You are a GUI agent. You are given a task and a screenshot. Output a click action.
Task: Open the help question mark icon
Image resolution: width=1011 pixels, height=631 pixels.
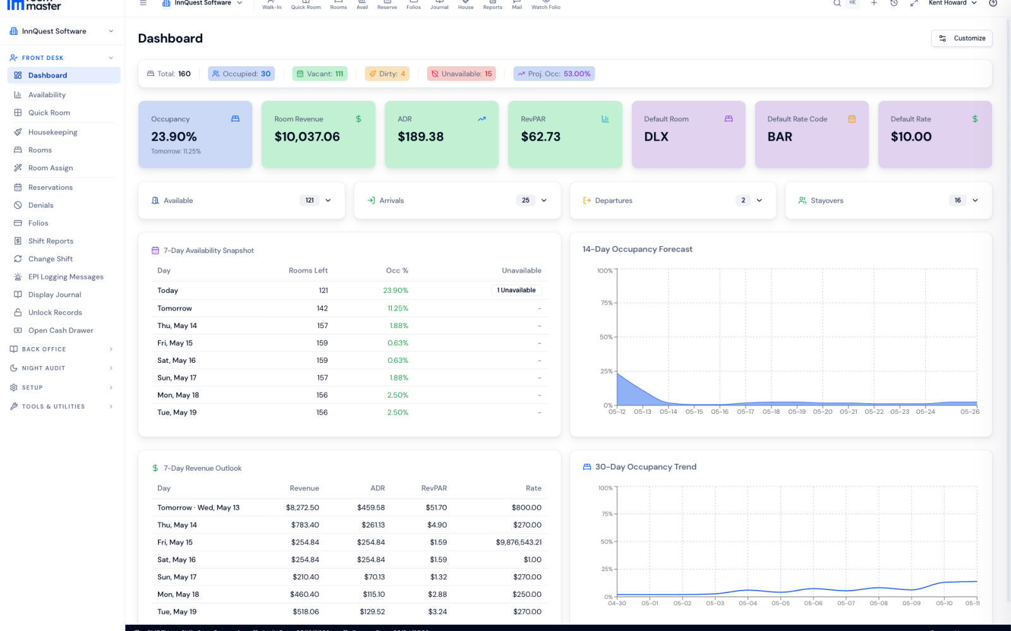pos(993,3)
